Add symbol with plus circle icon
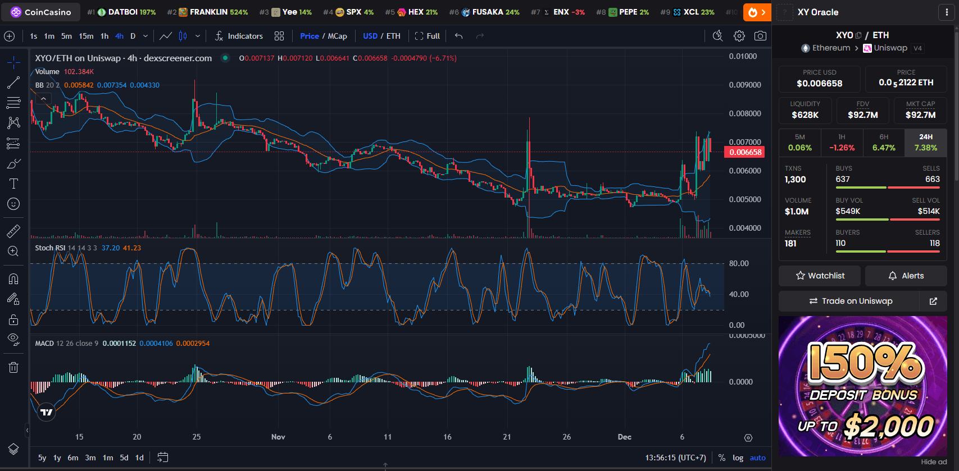The width and height of the screenshot is (959, 471). pyautogui.click(x=10, y=36)
